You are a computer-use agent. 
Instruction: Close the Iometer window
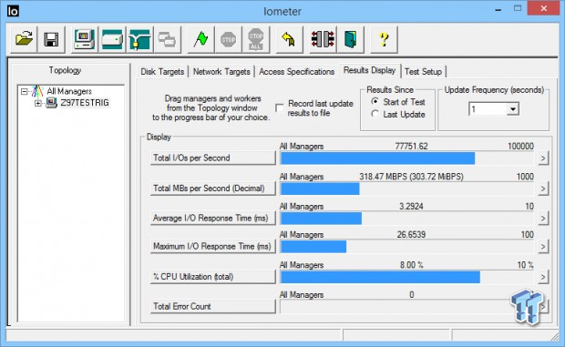[544, 8]
